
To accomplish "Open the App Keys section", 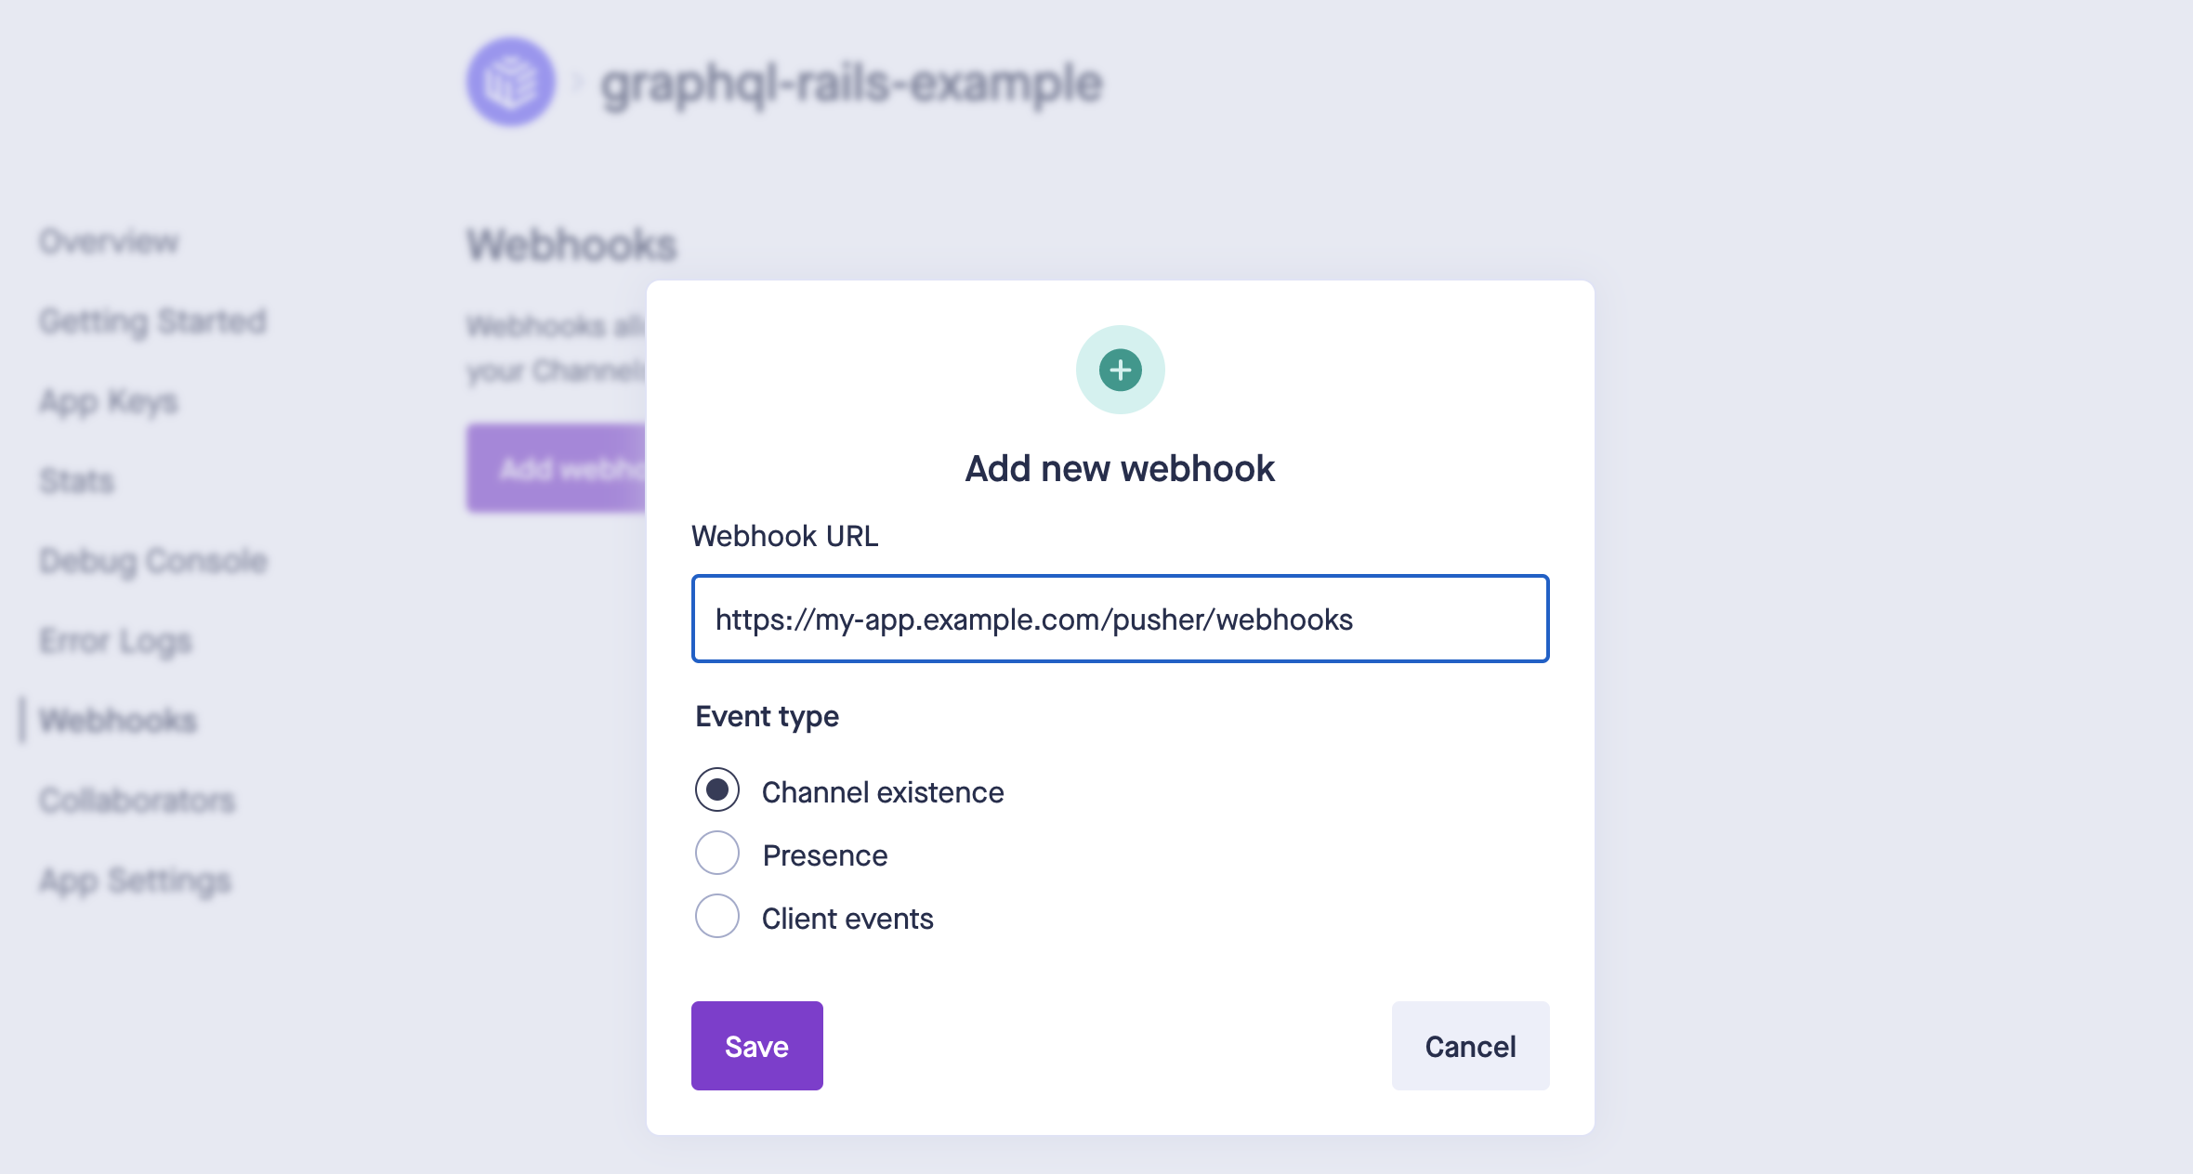I will (x=109, y=401).
